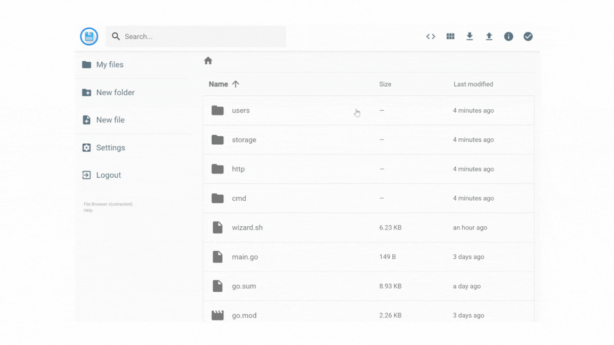This screenshot has width=614, height=345.
Task: Sort by the Size column header
Action: (385, 84)
